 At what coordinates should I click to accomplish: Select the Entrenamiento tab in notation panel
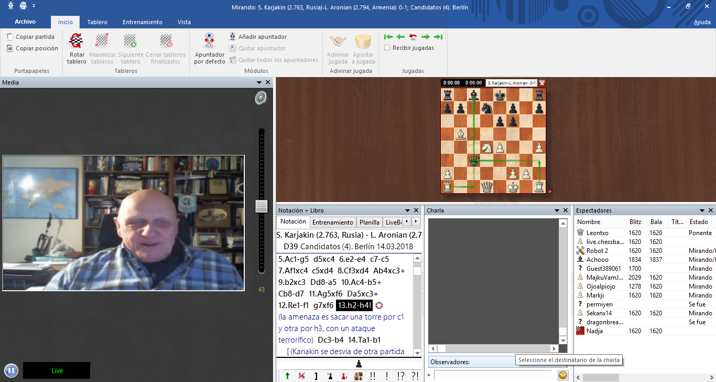coord(332,222)
